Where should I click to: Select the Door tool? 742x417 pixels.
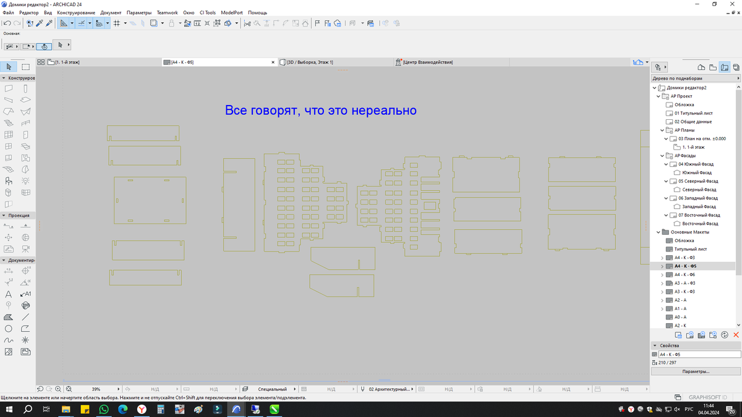point(25,135)
